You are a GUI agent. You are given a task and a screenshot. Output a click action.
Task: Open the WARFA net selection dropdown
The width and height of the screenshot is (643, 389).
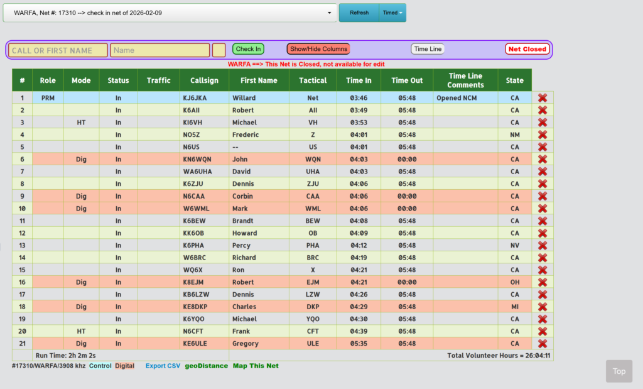coord(170,13)
